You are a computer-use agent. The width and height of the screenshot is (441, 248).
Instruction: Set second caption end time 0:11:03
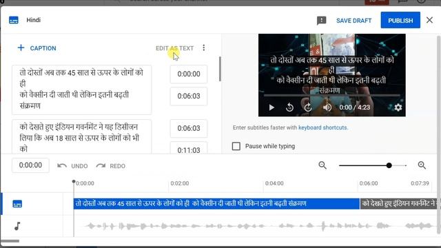[x=189, y=148]
